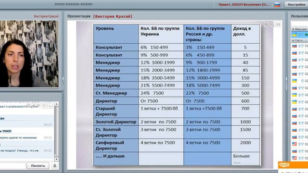The image size is (308, 173).
Task: Click income value 1000
Action: coord(245,122)
